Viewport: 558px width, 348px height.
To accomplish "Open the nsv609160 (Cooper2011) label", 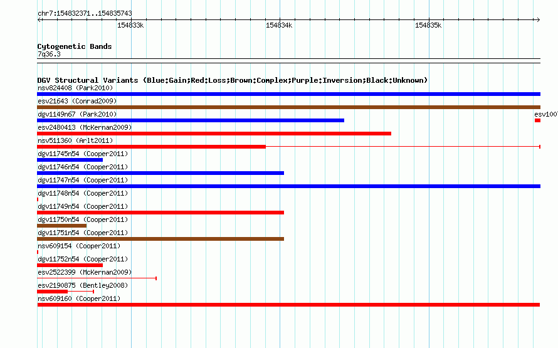I will [x=79, y=298].
